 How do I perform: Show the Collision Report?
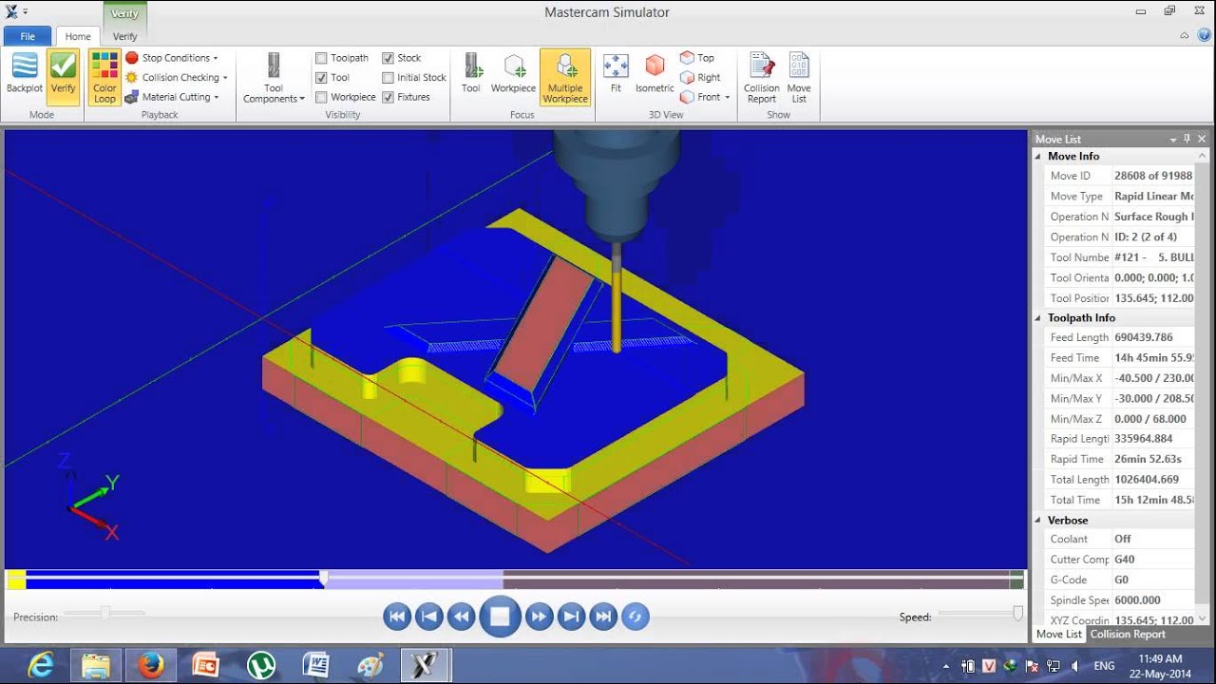[762, 77]
